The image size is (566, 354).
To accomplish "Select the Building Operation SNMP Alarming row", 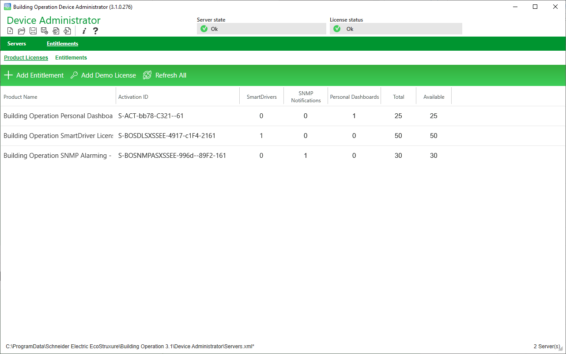I will pos(283,156).
